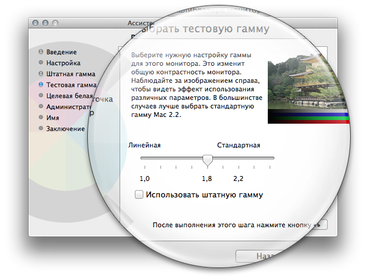
Task: Click the color bars strip below preview image
Action: tap(308, 116)
